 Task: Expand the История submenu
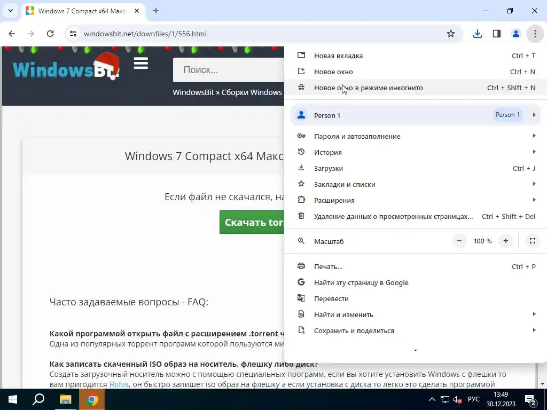(x=416, y=152)
